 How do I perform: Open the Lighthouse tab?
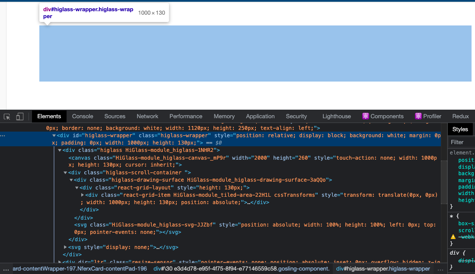pyautogui.click(x=336, y=117)
